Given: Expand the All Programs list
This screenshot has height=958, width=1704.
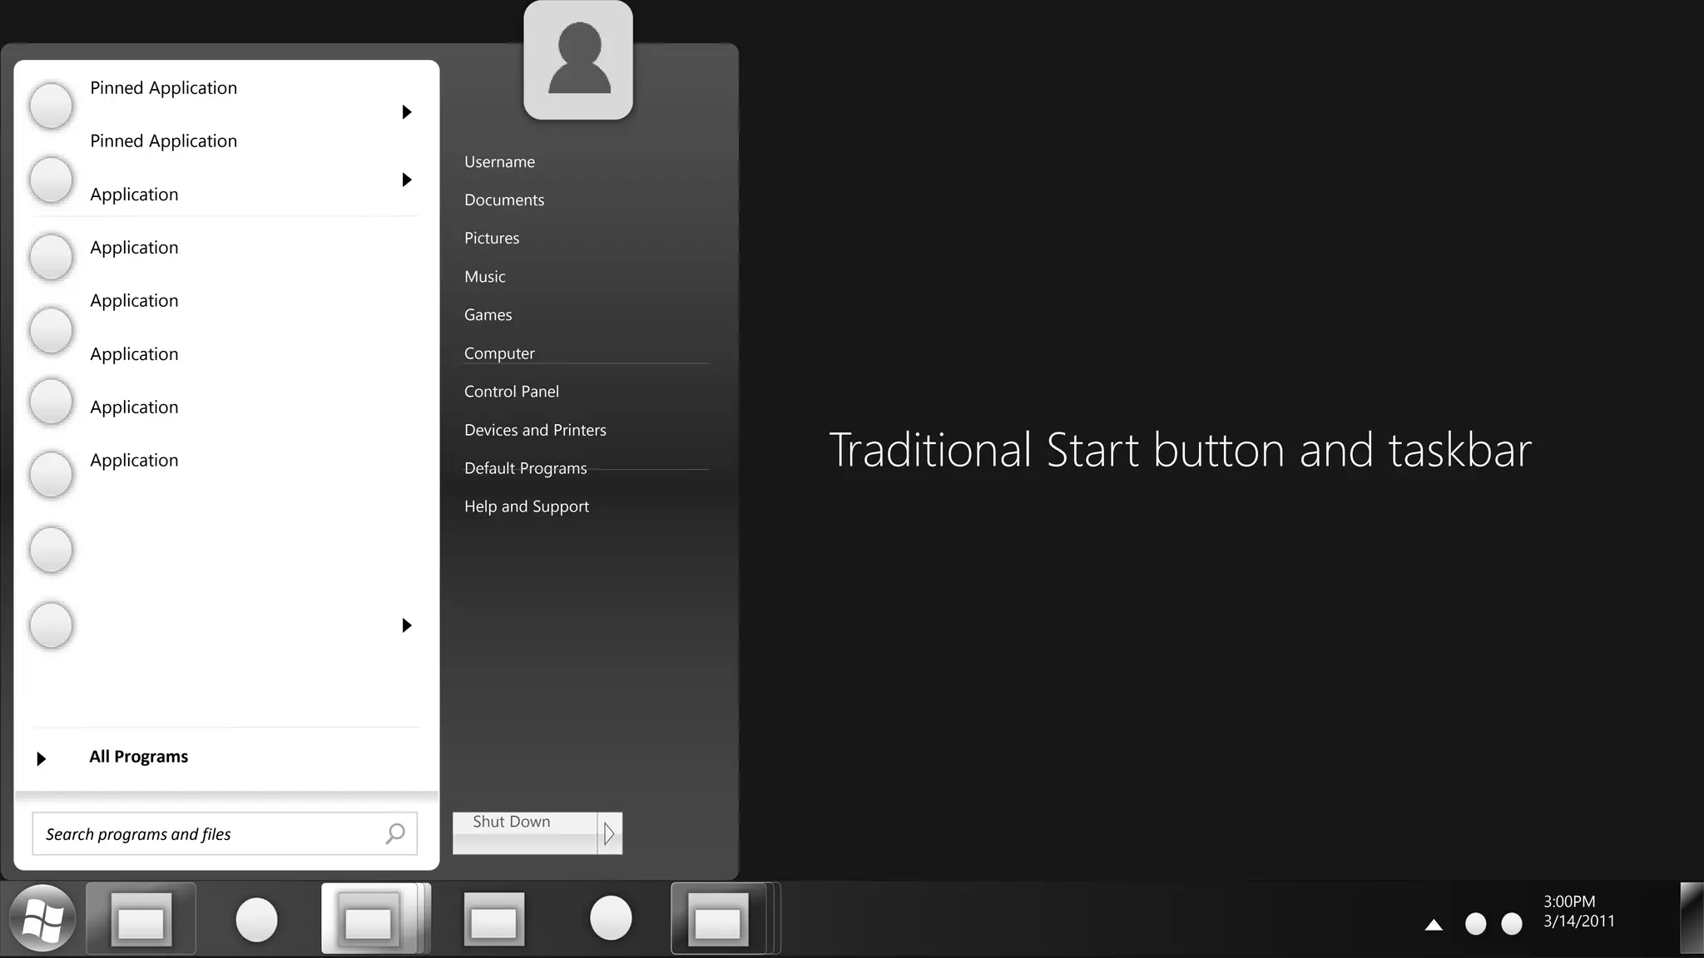Looking at the screenshot, I should [138, 757].
